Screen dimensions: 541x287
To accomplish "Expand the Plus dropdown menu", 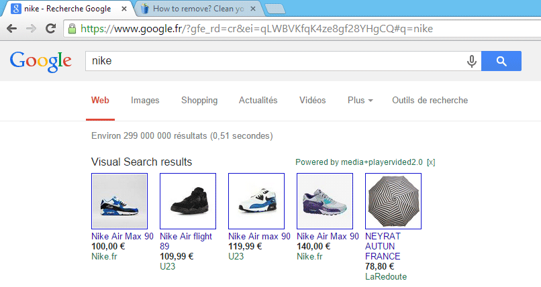I will point(360,101).
